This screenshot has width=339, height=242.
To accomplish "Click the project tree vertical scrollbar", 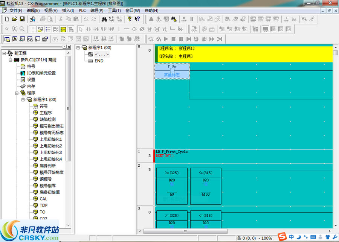I will pyautogui.click(x=68, y=108).
